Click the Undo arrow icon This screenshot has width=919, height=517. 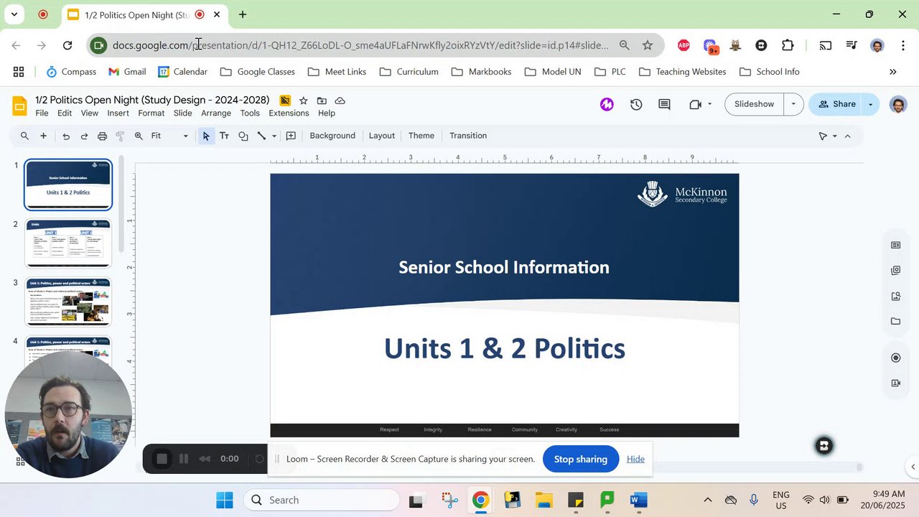click(x=66, y=136)
